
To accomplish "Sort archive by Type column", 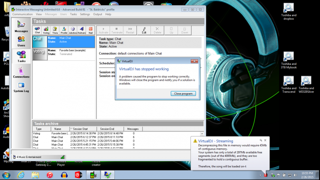I will click(42, 129).
